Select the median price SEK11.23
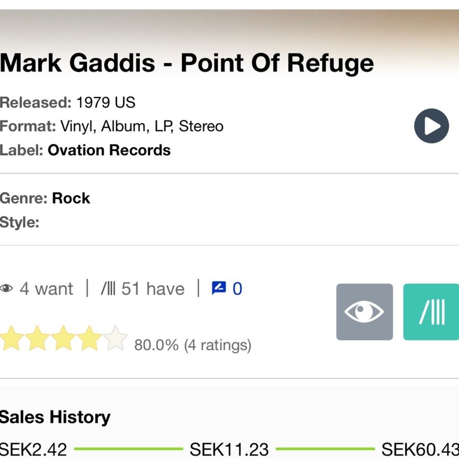This screenshot has width=459, height=459. click(229, 449)
